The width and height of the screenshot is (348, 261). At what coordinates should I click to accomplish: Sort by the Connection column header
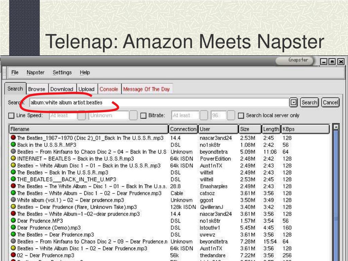coord(183,129)
